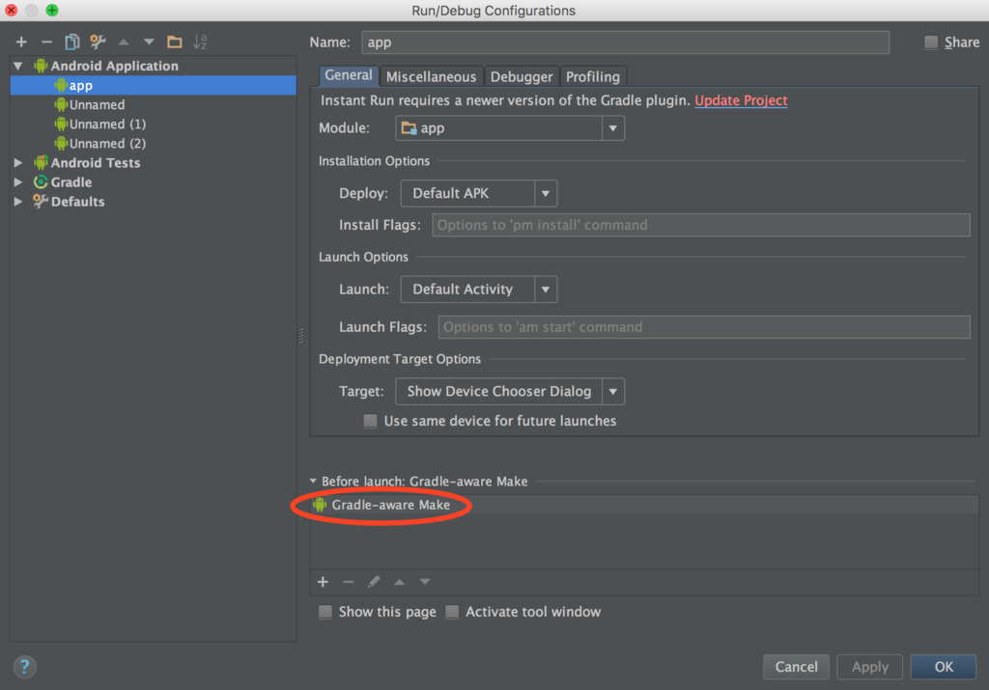This screenshot has height=690, width=989.
Task: Switch to the Miscellaneous tab
Action: click(x=431, y=77)
